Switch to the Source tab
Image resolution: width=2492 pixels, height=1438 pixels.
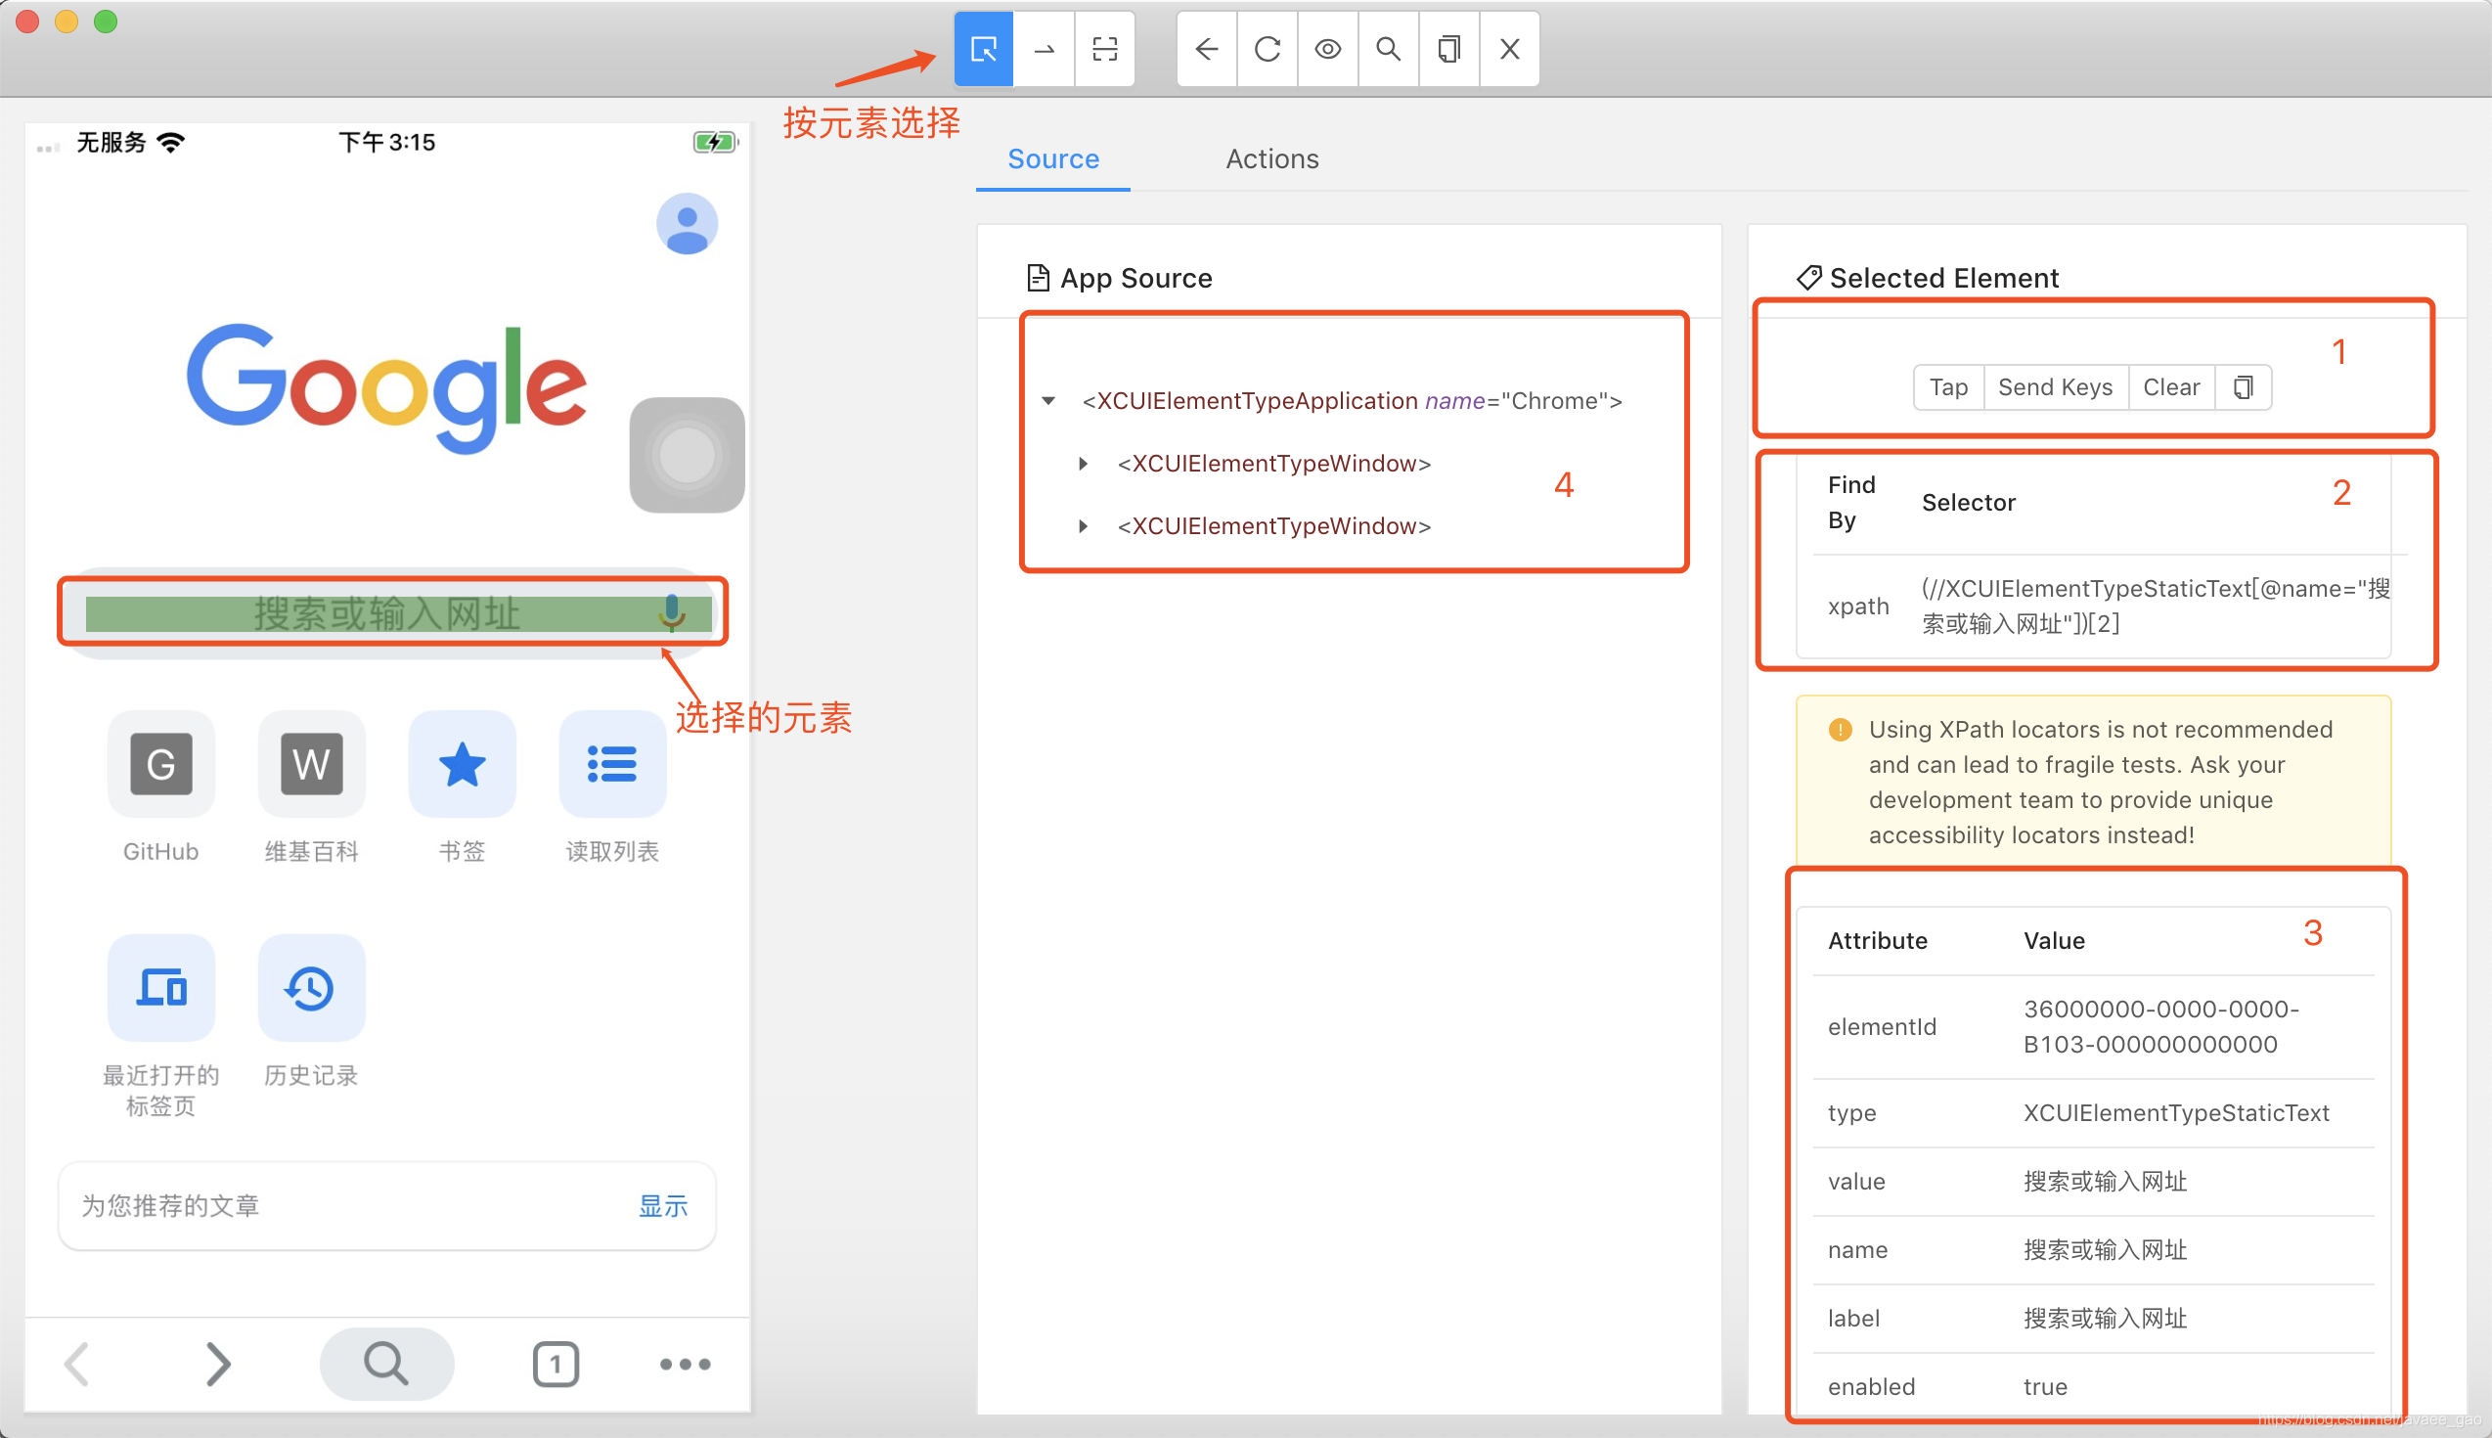[x=1052, y=159]
